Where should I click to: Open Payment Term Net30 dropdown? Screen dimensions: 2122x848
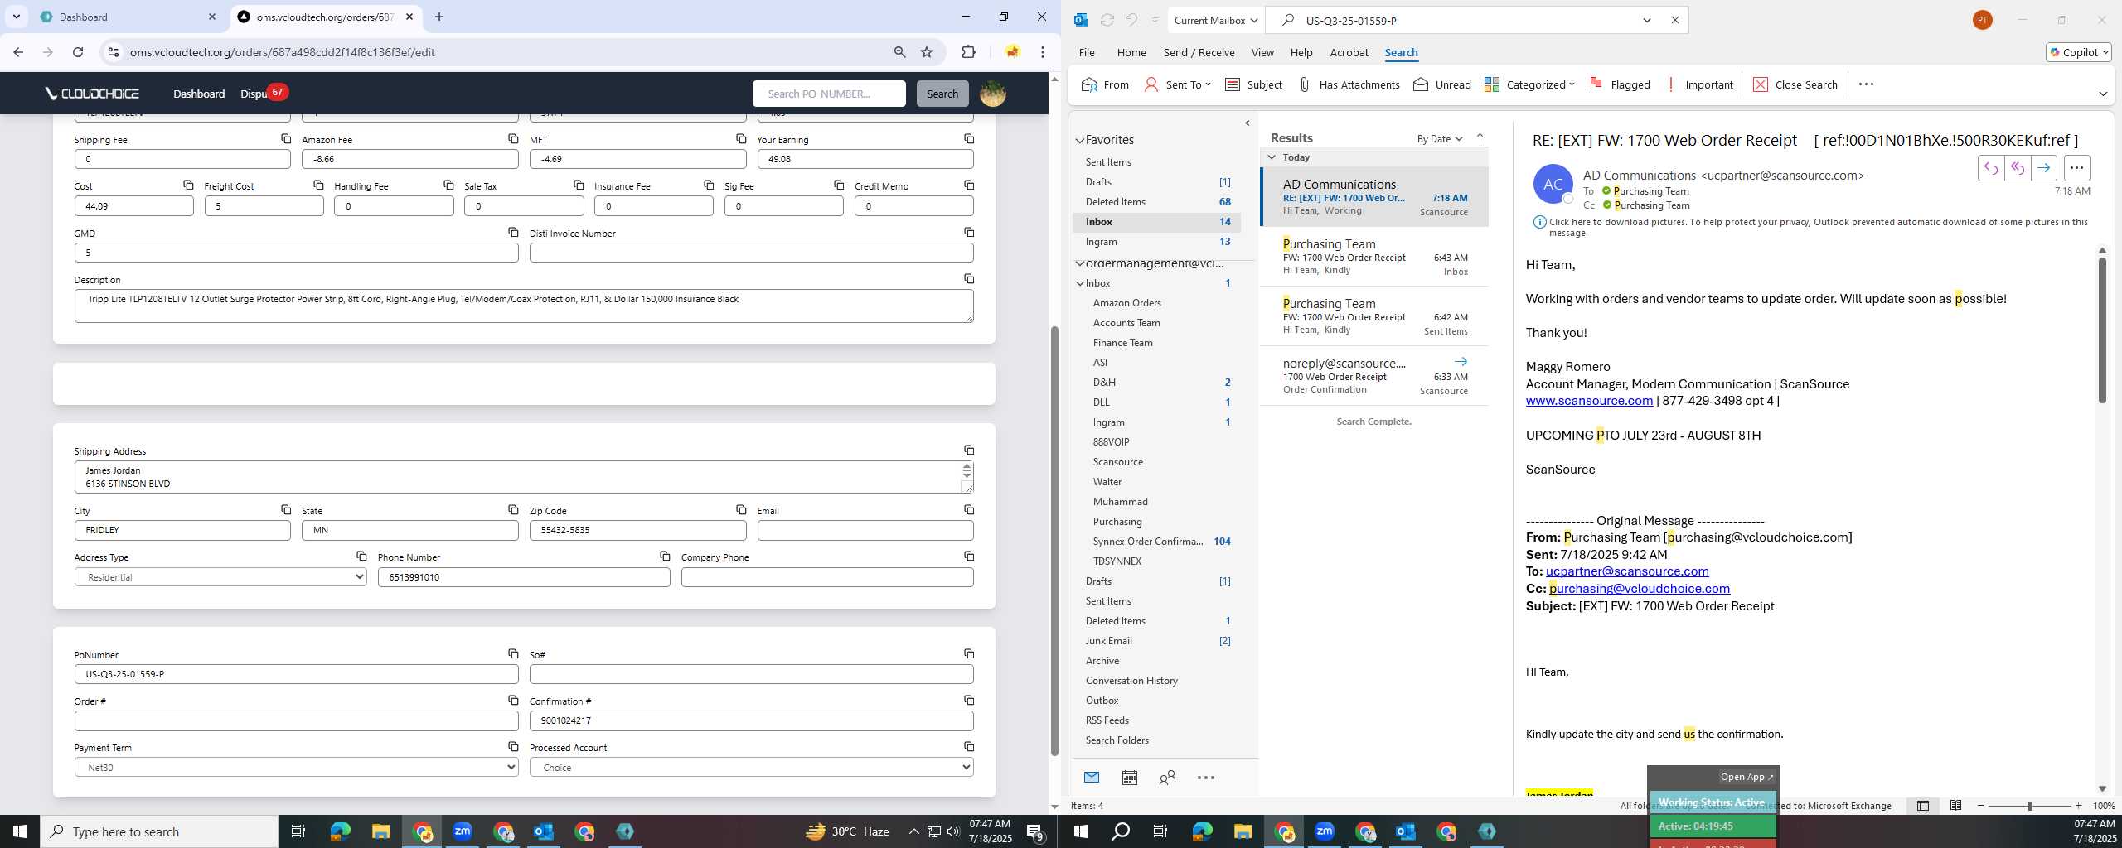[x=296, y=768]
